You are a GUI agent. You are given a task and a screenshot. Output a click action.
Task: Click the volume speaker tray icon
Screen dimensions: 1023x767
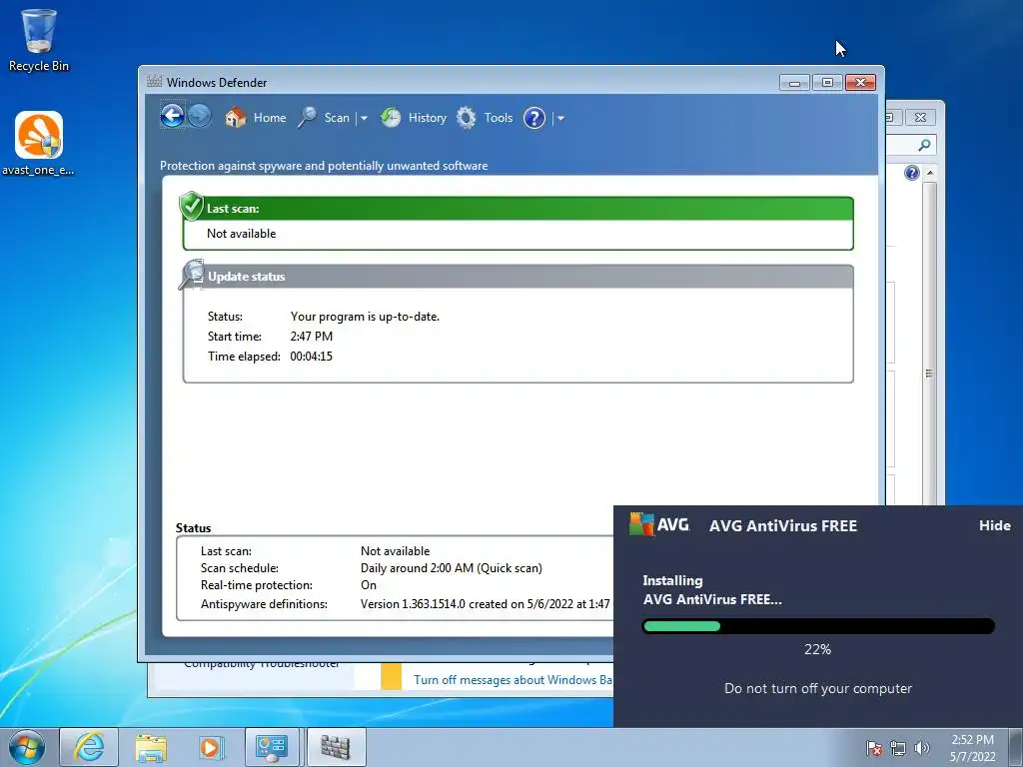coord(922,748)
